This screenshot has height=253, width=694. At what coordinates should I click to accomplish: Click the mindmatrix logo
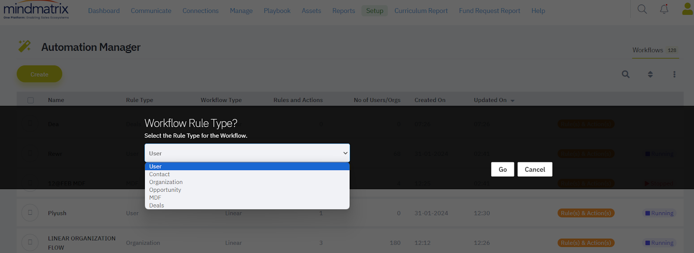[36, 10]
